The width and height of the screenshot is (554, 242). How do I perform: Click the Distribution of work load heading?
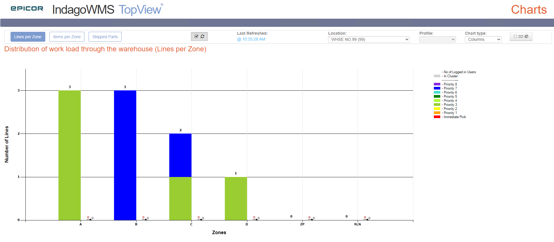105,49
